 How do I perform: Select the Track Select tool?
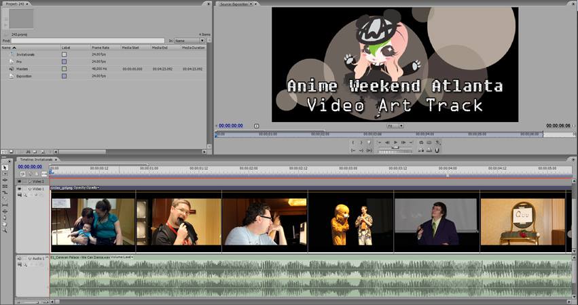coord(5,174)
